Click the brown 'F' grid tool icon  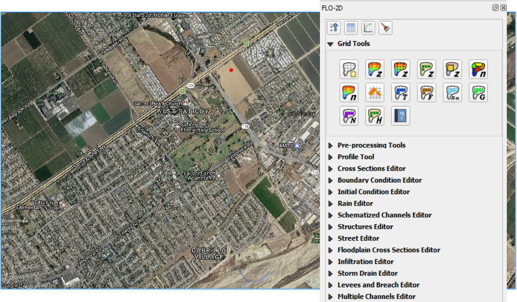(x=427, y=93)
